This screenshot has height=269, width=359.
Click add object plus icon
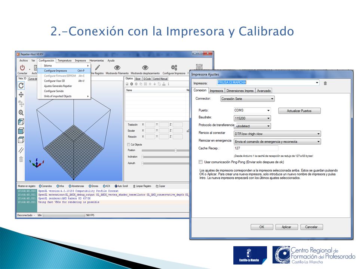point(132,84)
